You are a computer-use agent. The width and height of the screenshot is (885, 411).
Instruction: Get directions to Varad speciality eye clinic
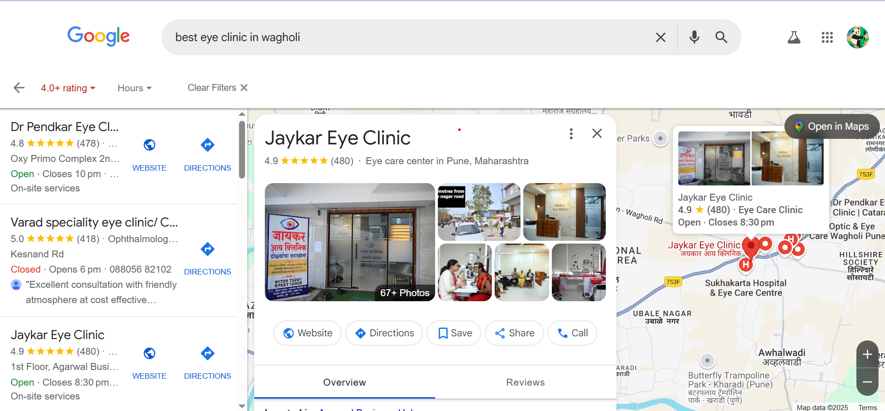pyautogui.click(x=207, y=257)
